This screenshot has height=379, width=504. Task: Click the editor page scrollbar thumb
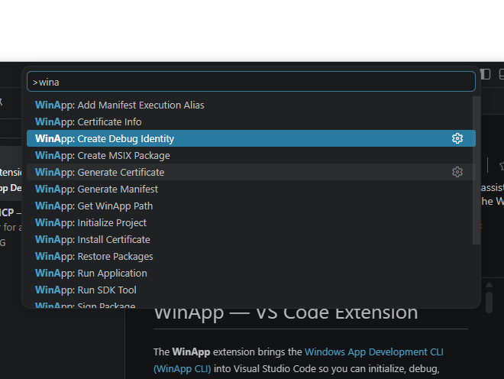[489, 302]
